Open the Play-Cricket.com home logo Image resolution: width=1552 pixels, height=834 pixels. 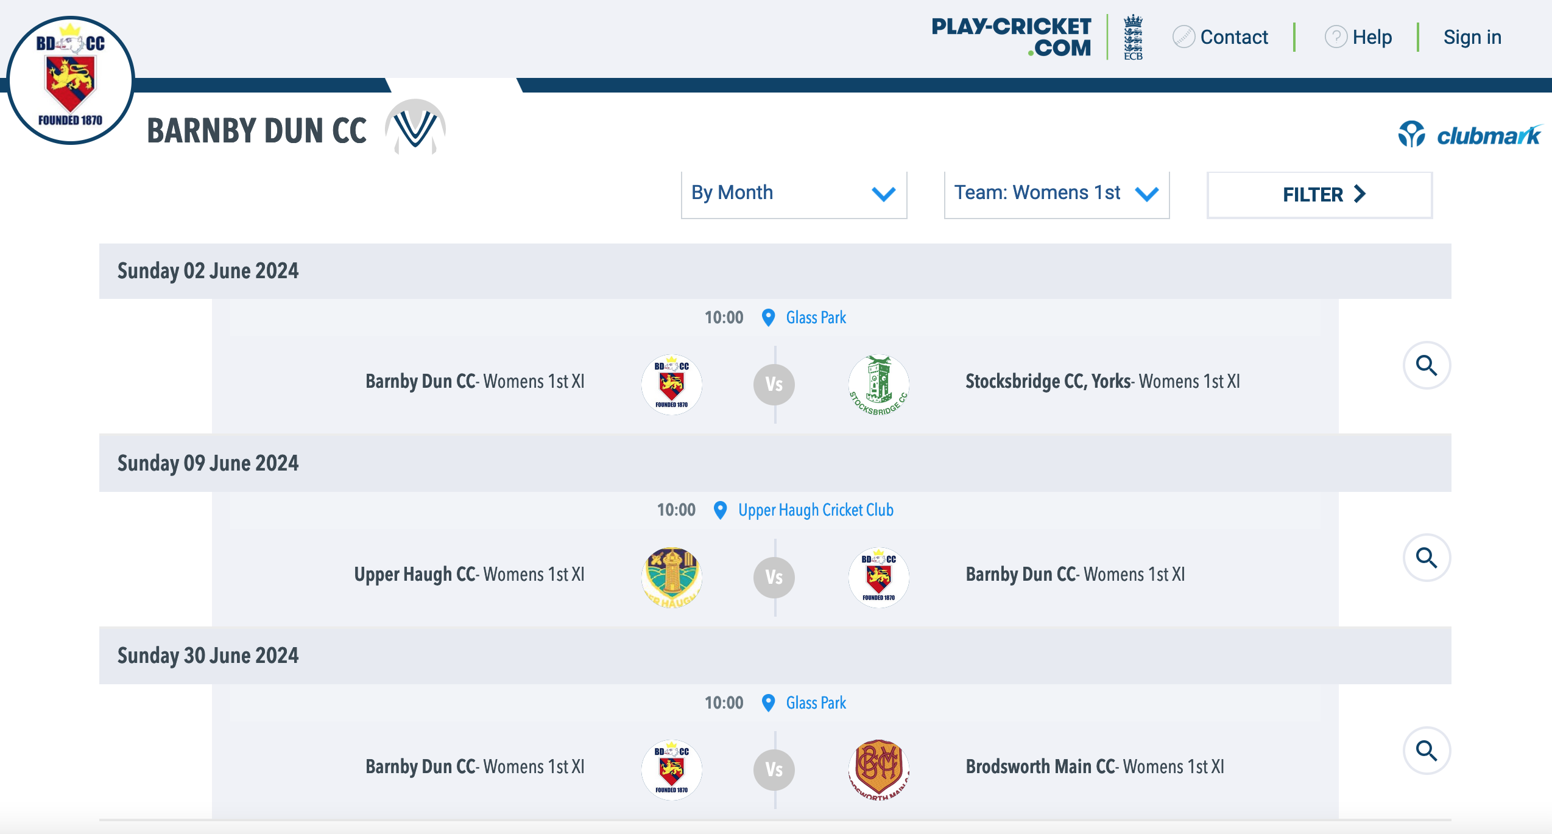(x=1011, y=37)
